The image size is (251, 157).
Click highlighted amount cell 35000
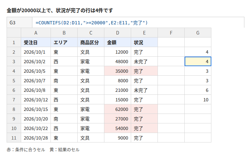tap(118, 71)
